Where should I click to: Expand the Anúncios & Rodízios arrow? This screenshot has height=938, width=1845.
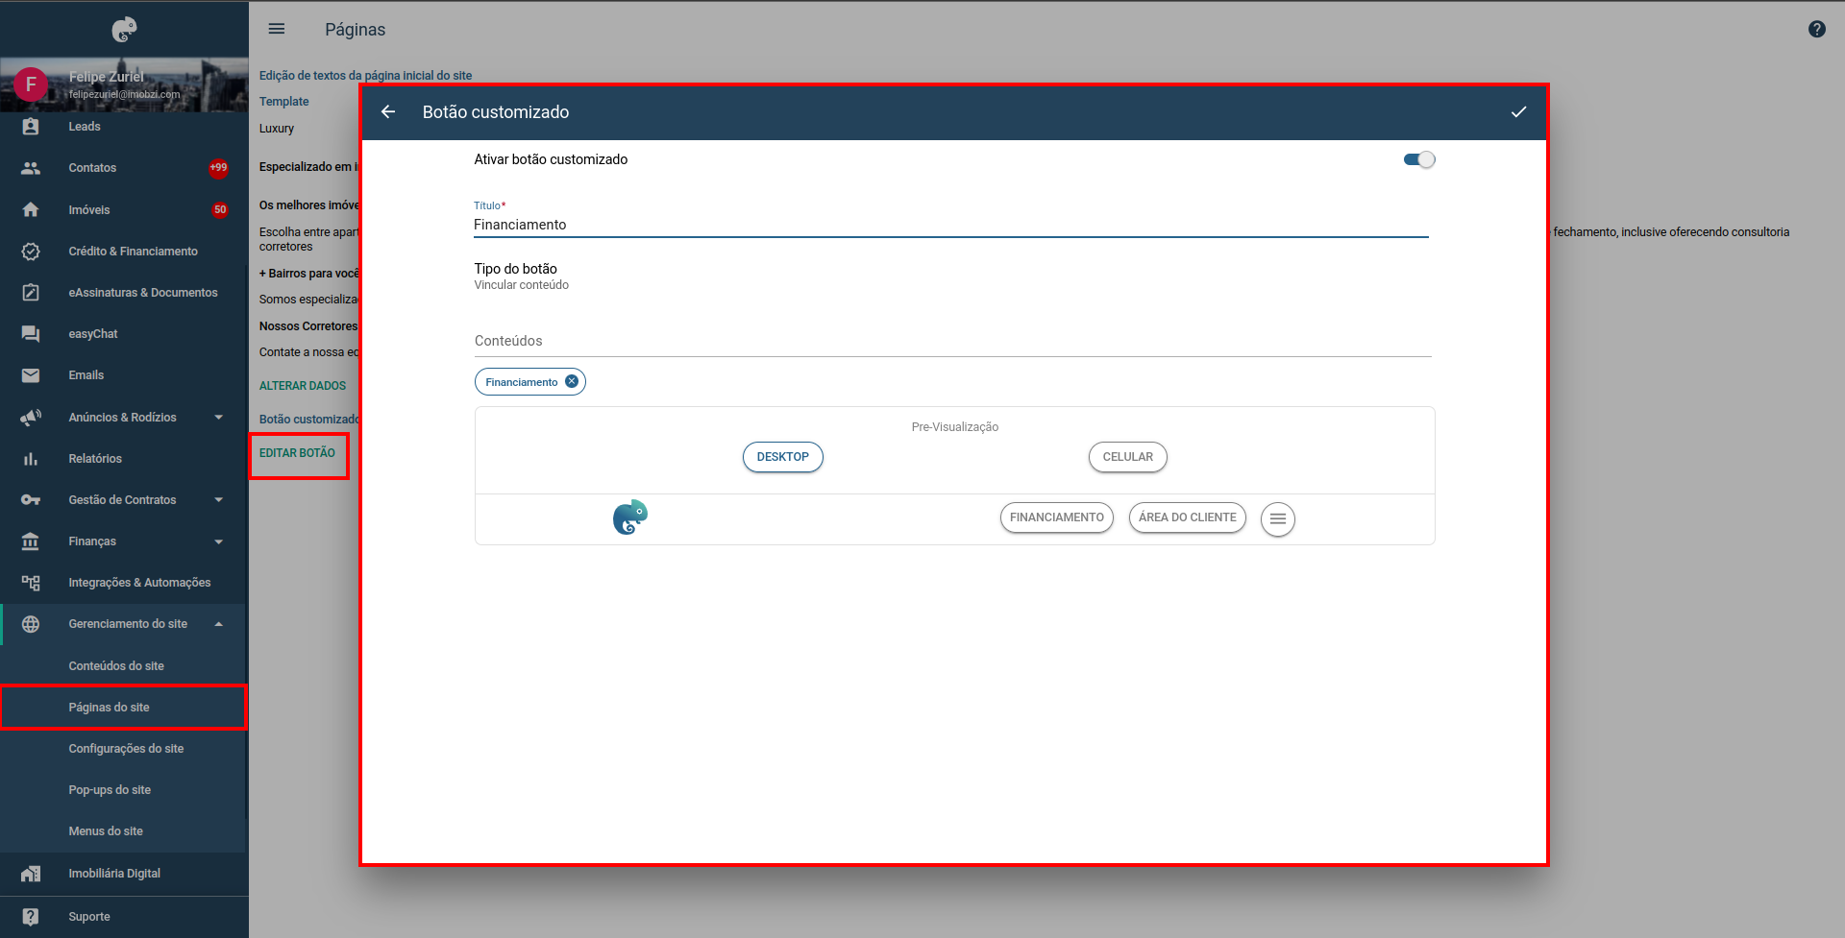(219, 418)
